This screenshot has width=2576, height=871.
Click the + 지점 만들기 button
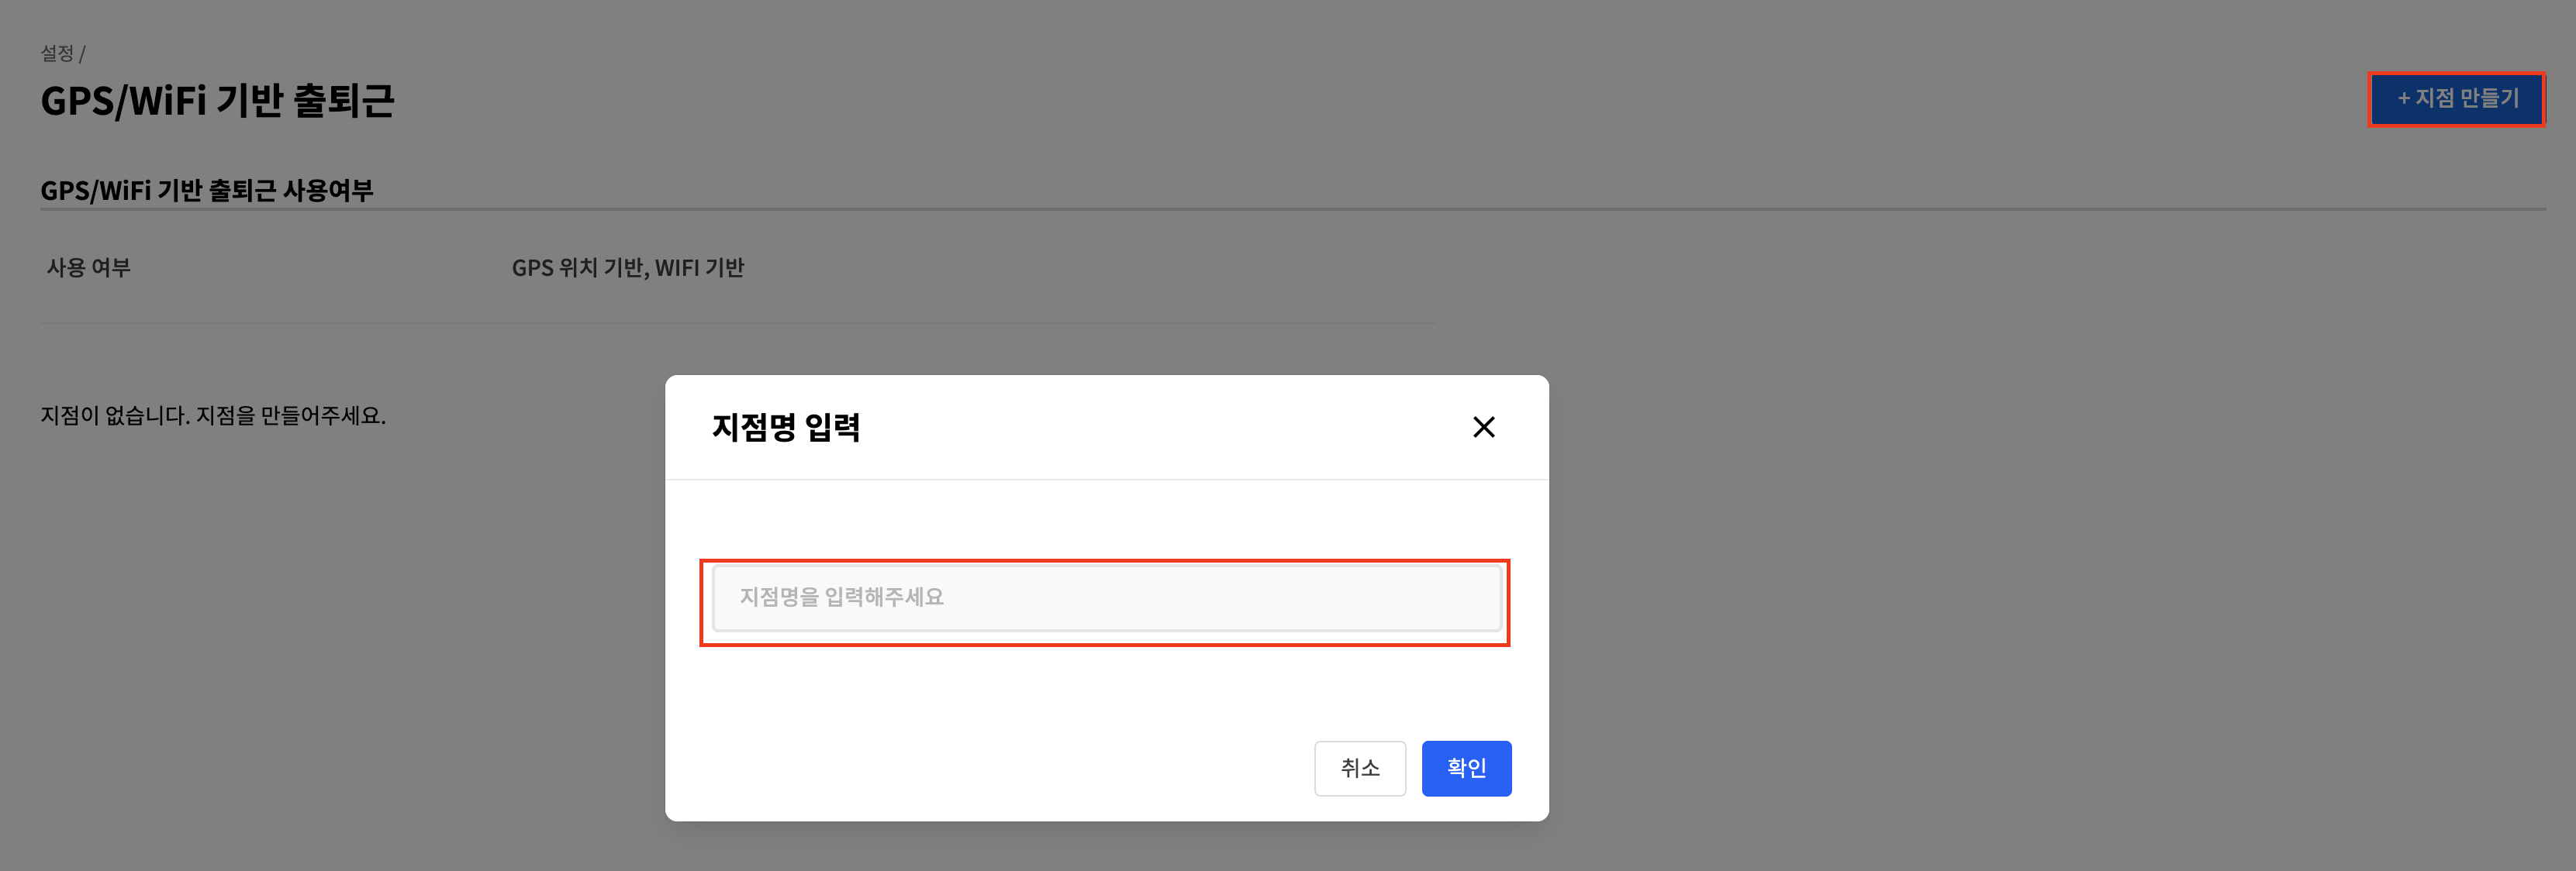pos(2456,99)
